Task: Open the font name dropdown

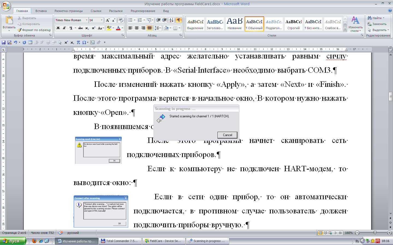Action: coord(87,20)
